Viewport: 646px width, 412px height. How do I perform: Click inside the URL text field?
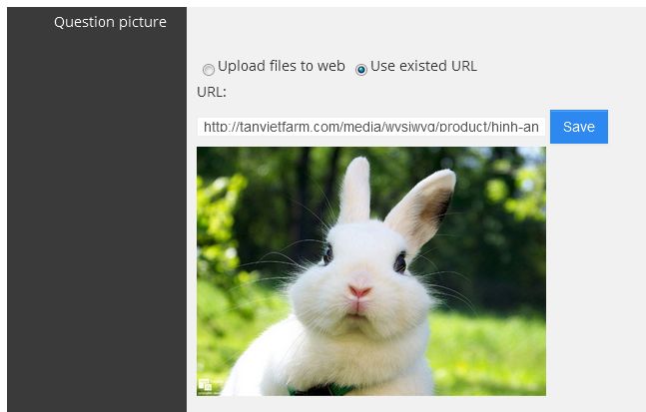(x=371, y=127)
